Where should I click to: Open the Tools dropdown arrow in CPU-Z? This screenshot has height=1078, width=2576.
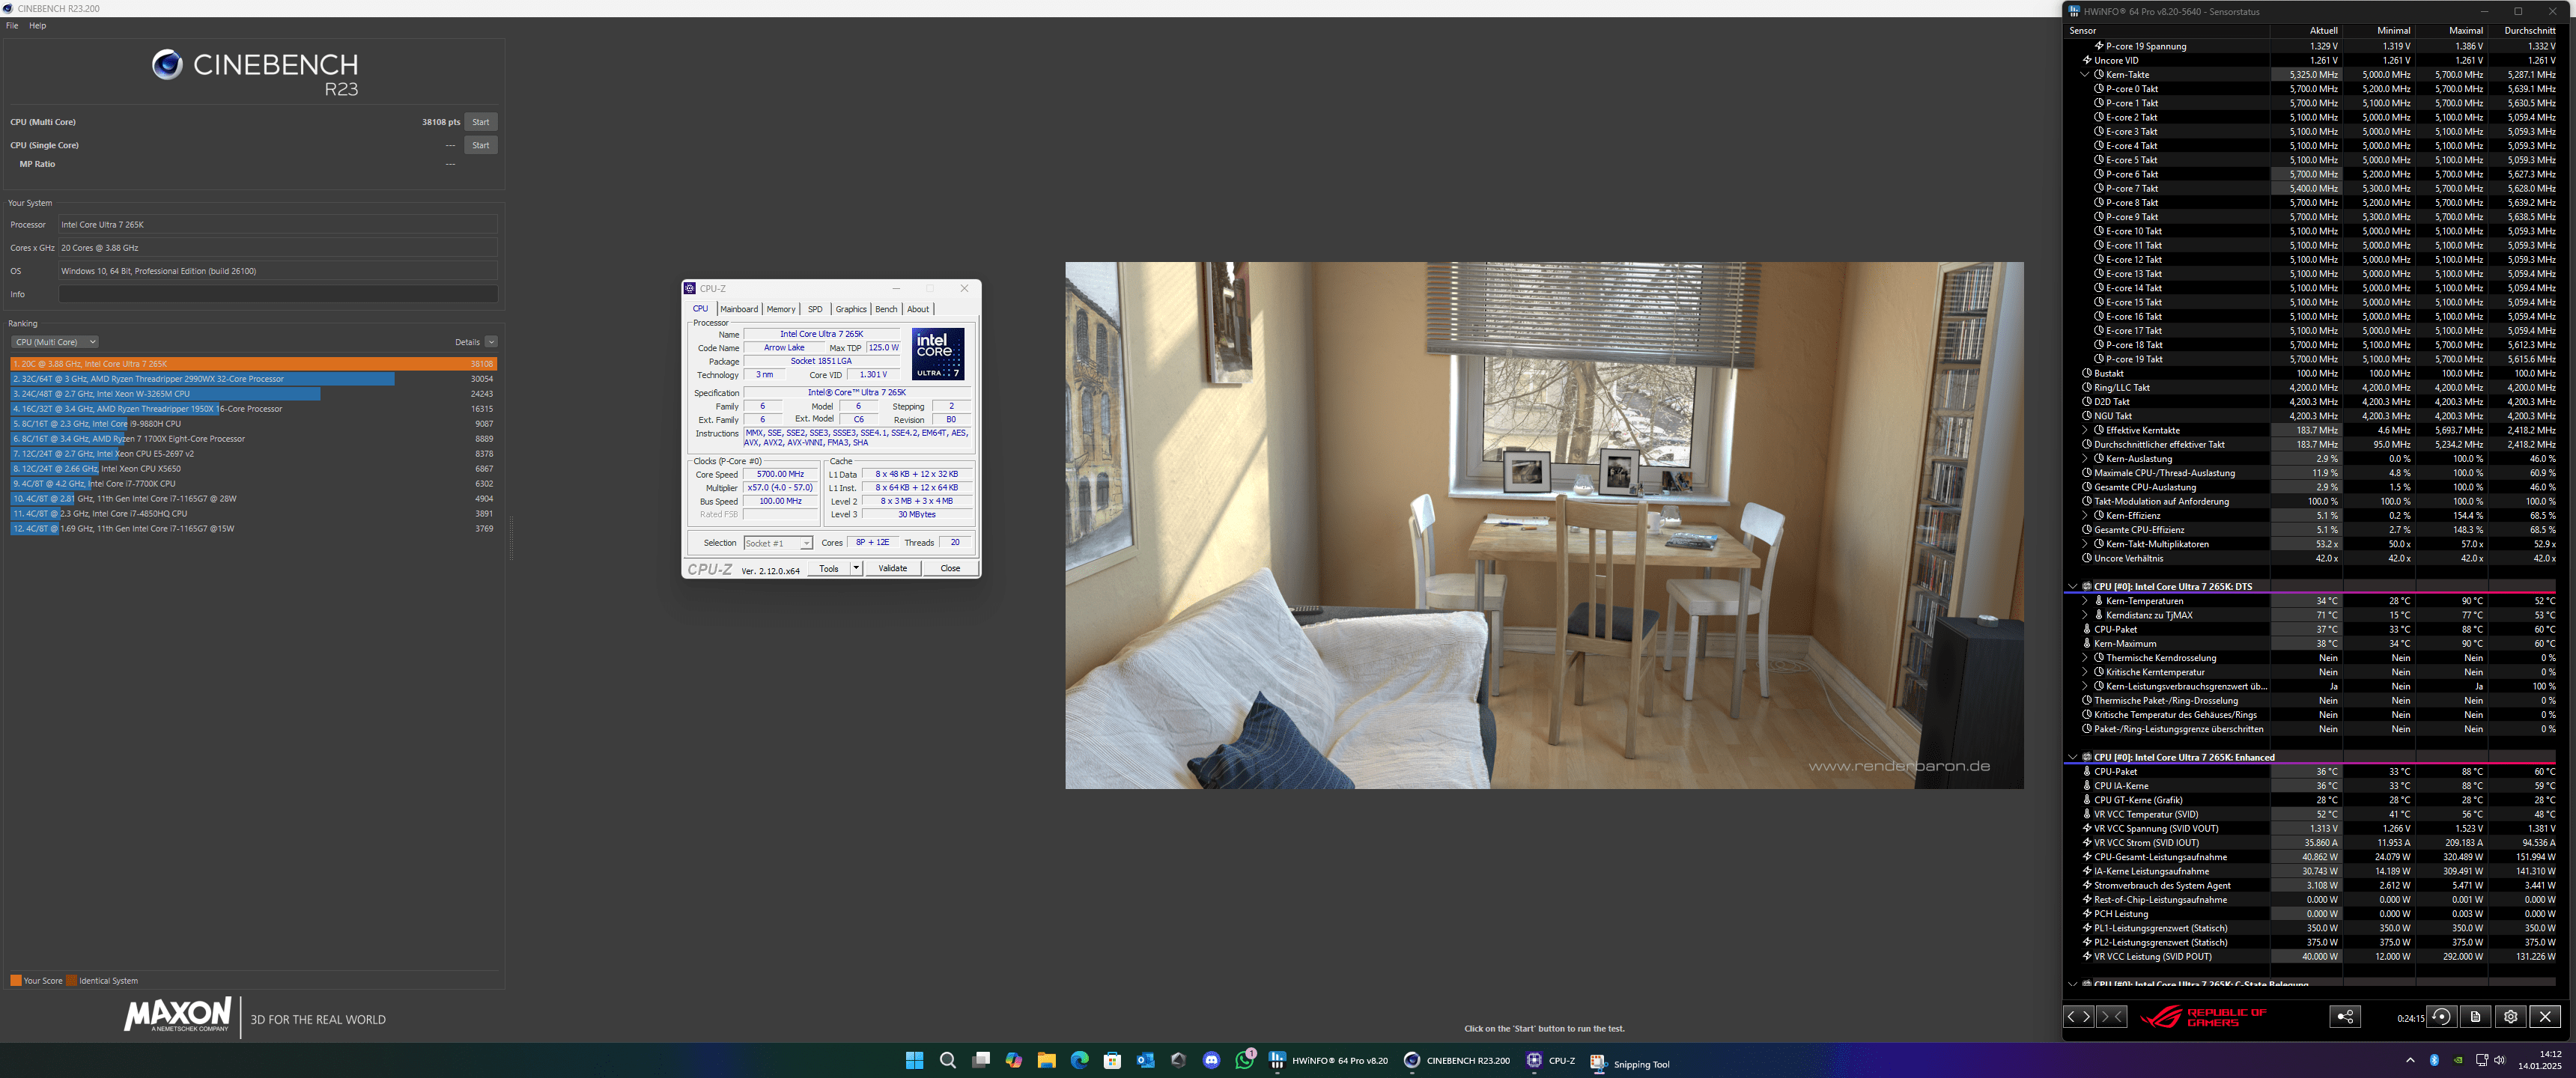pyautogui.click(x=856, y=568)
